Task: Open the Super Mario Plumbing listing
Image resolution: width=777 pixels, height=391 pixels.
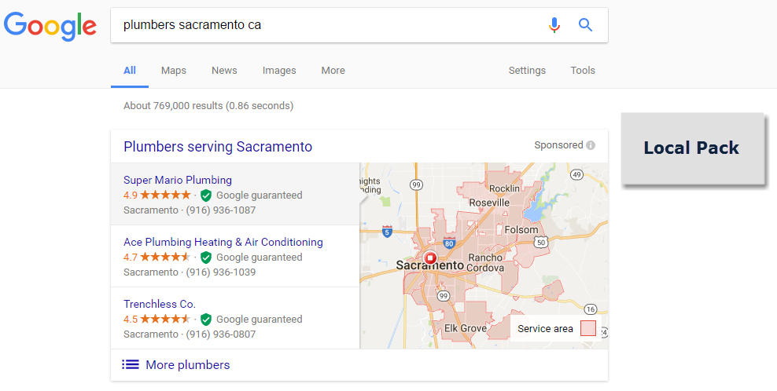Action: (178, 180)
